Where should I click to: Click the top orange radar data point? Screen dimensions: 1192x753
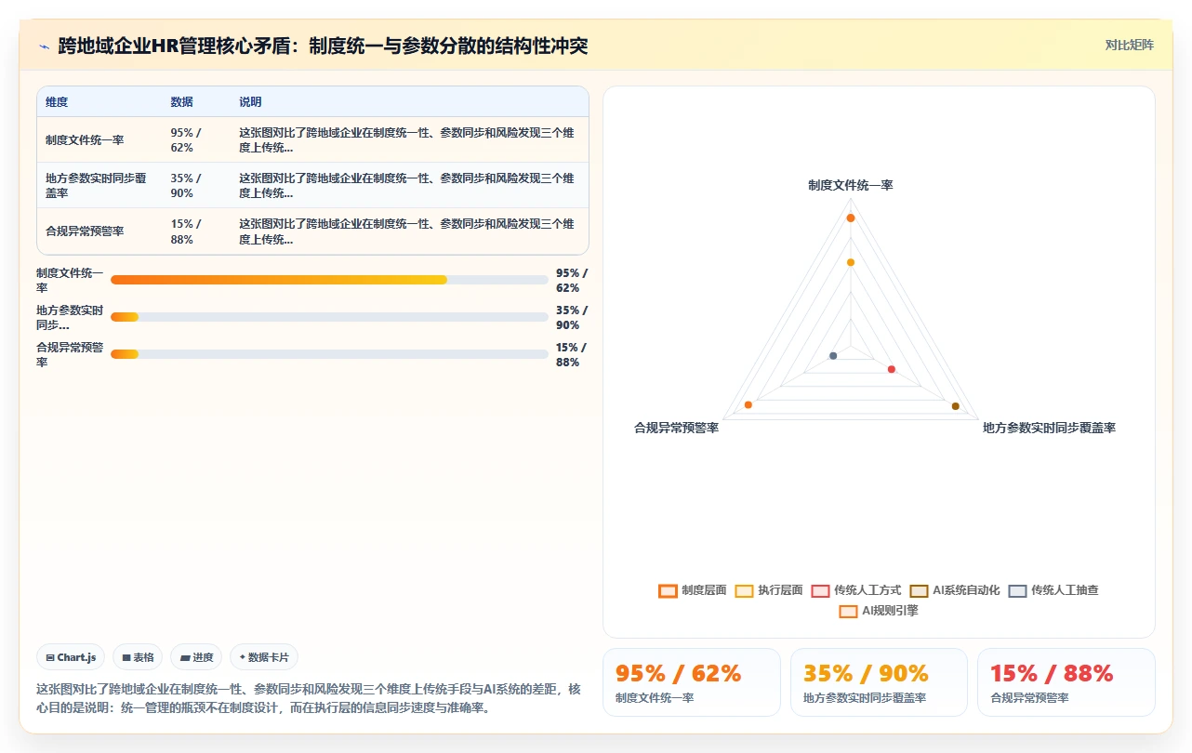pyautogui.click(x=850, y=218)
